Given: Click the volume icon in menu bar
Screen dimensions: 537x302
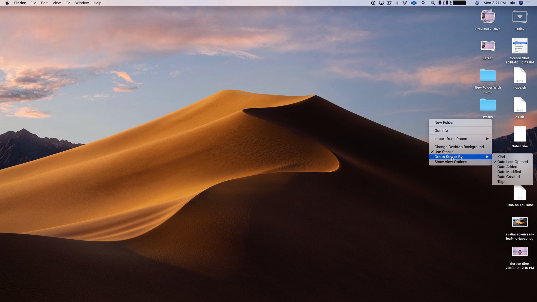Looking at the screenshot, I should coord(512,3).
